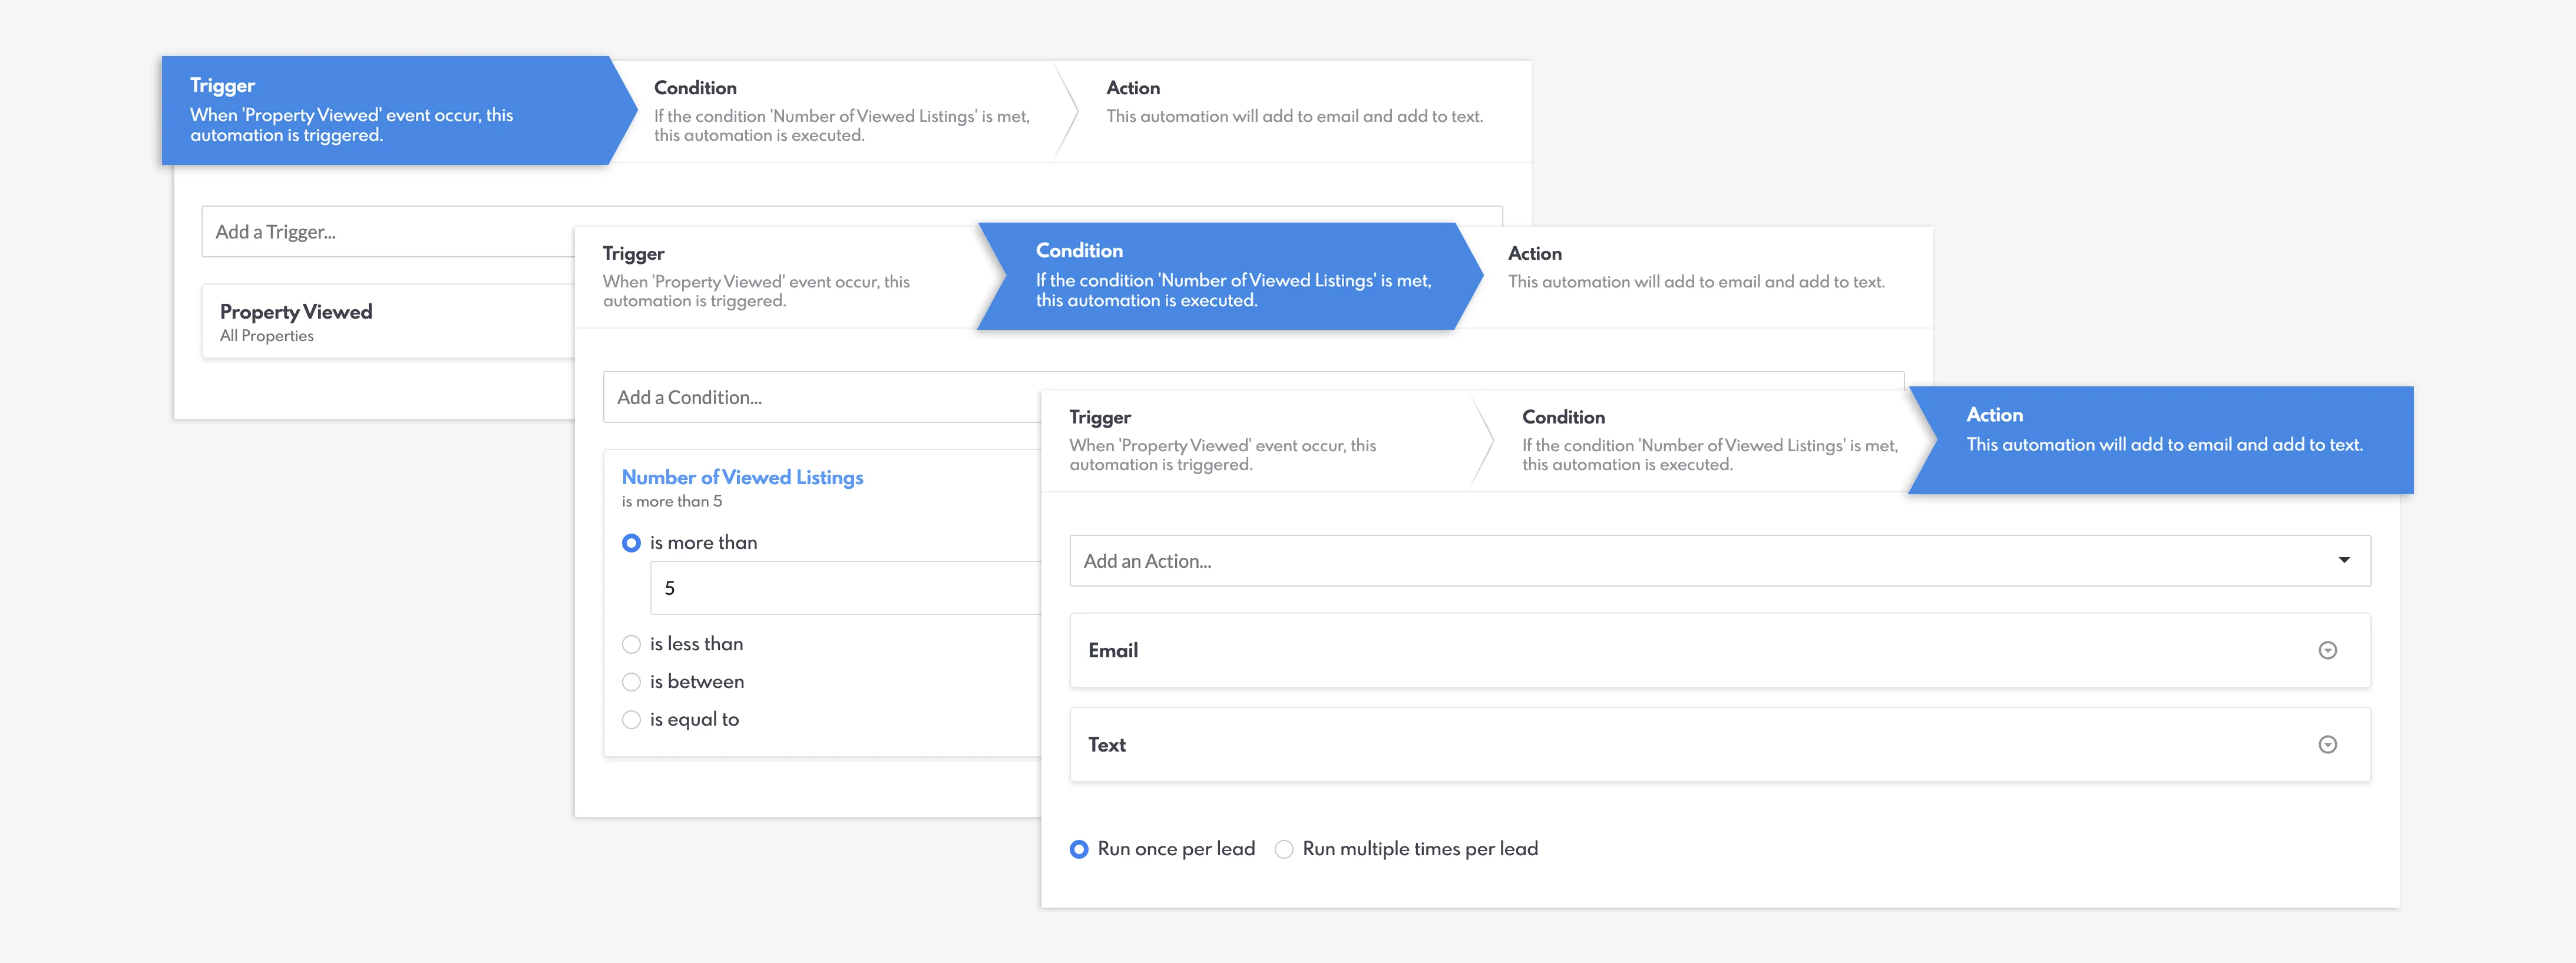Select the 'is more than' radio option
Viewport: 2576px width, 963px height.
[631, 543]
